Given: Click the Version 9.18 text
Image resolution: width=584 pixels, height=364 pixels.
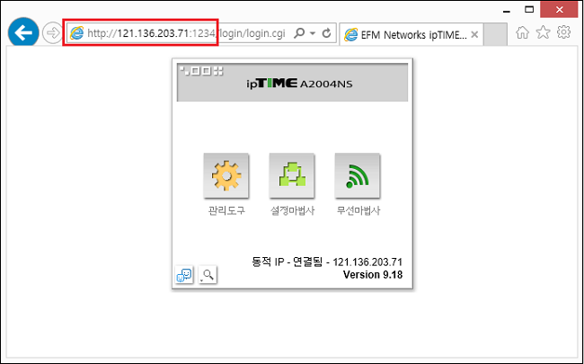Looking at the screenshot, I should click(x=373, y=275).
